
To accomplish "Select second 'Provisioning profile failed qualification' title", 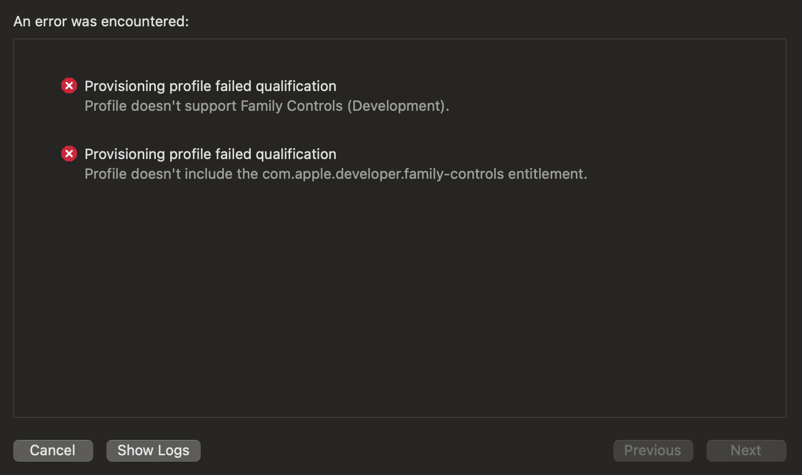I will point(210,154).
